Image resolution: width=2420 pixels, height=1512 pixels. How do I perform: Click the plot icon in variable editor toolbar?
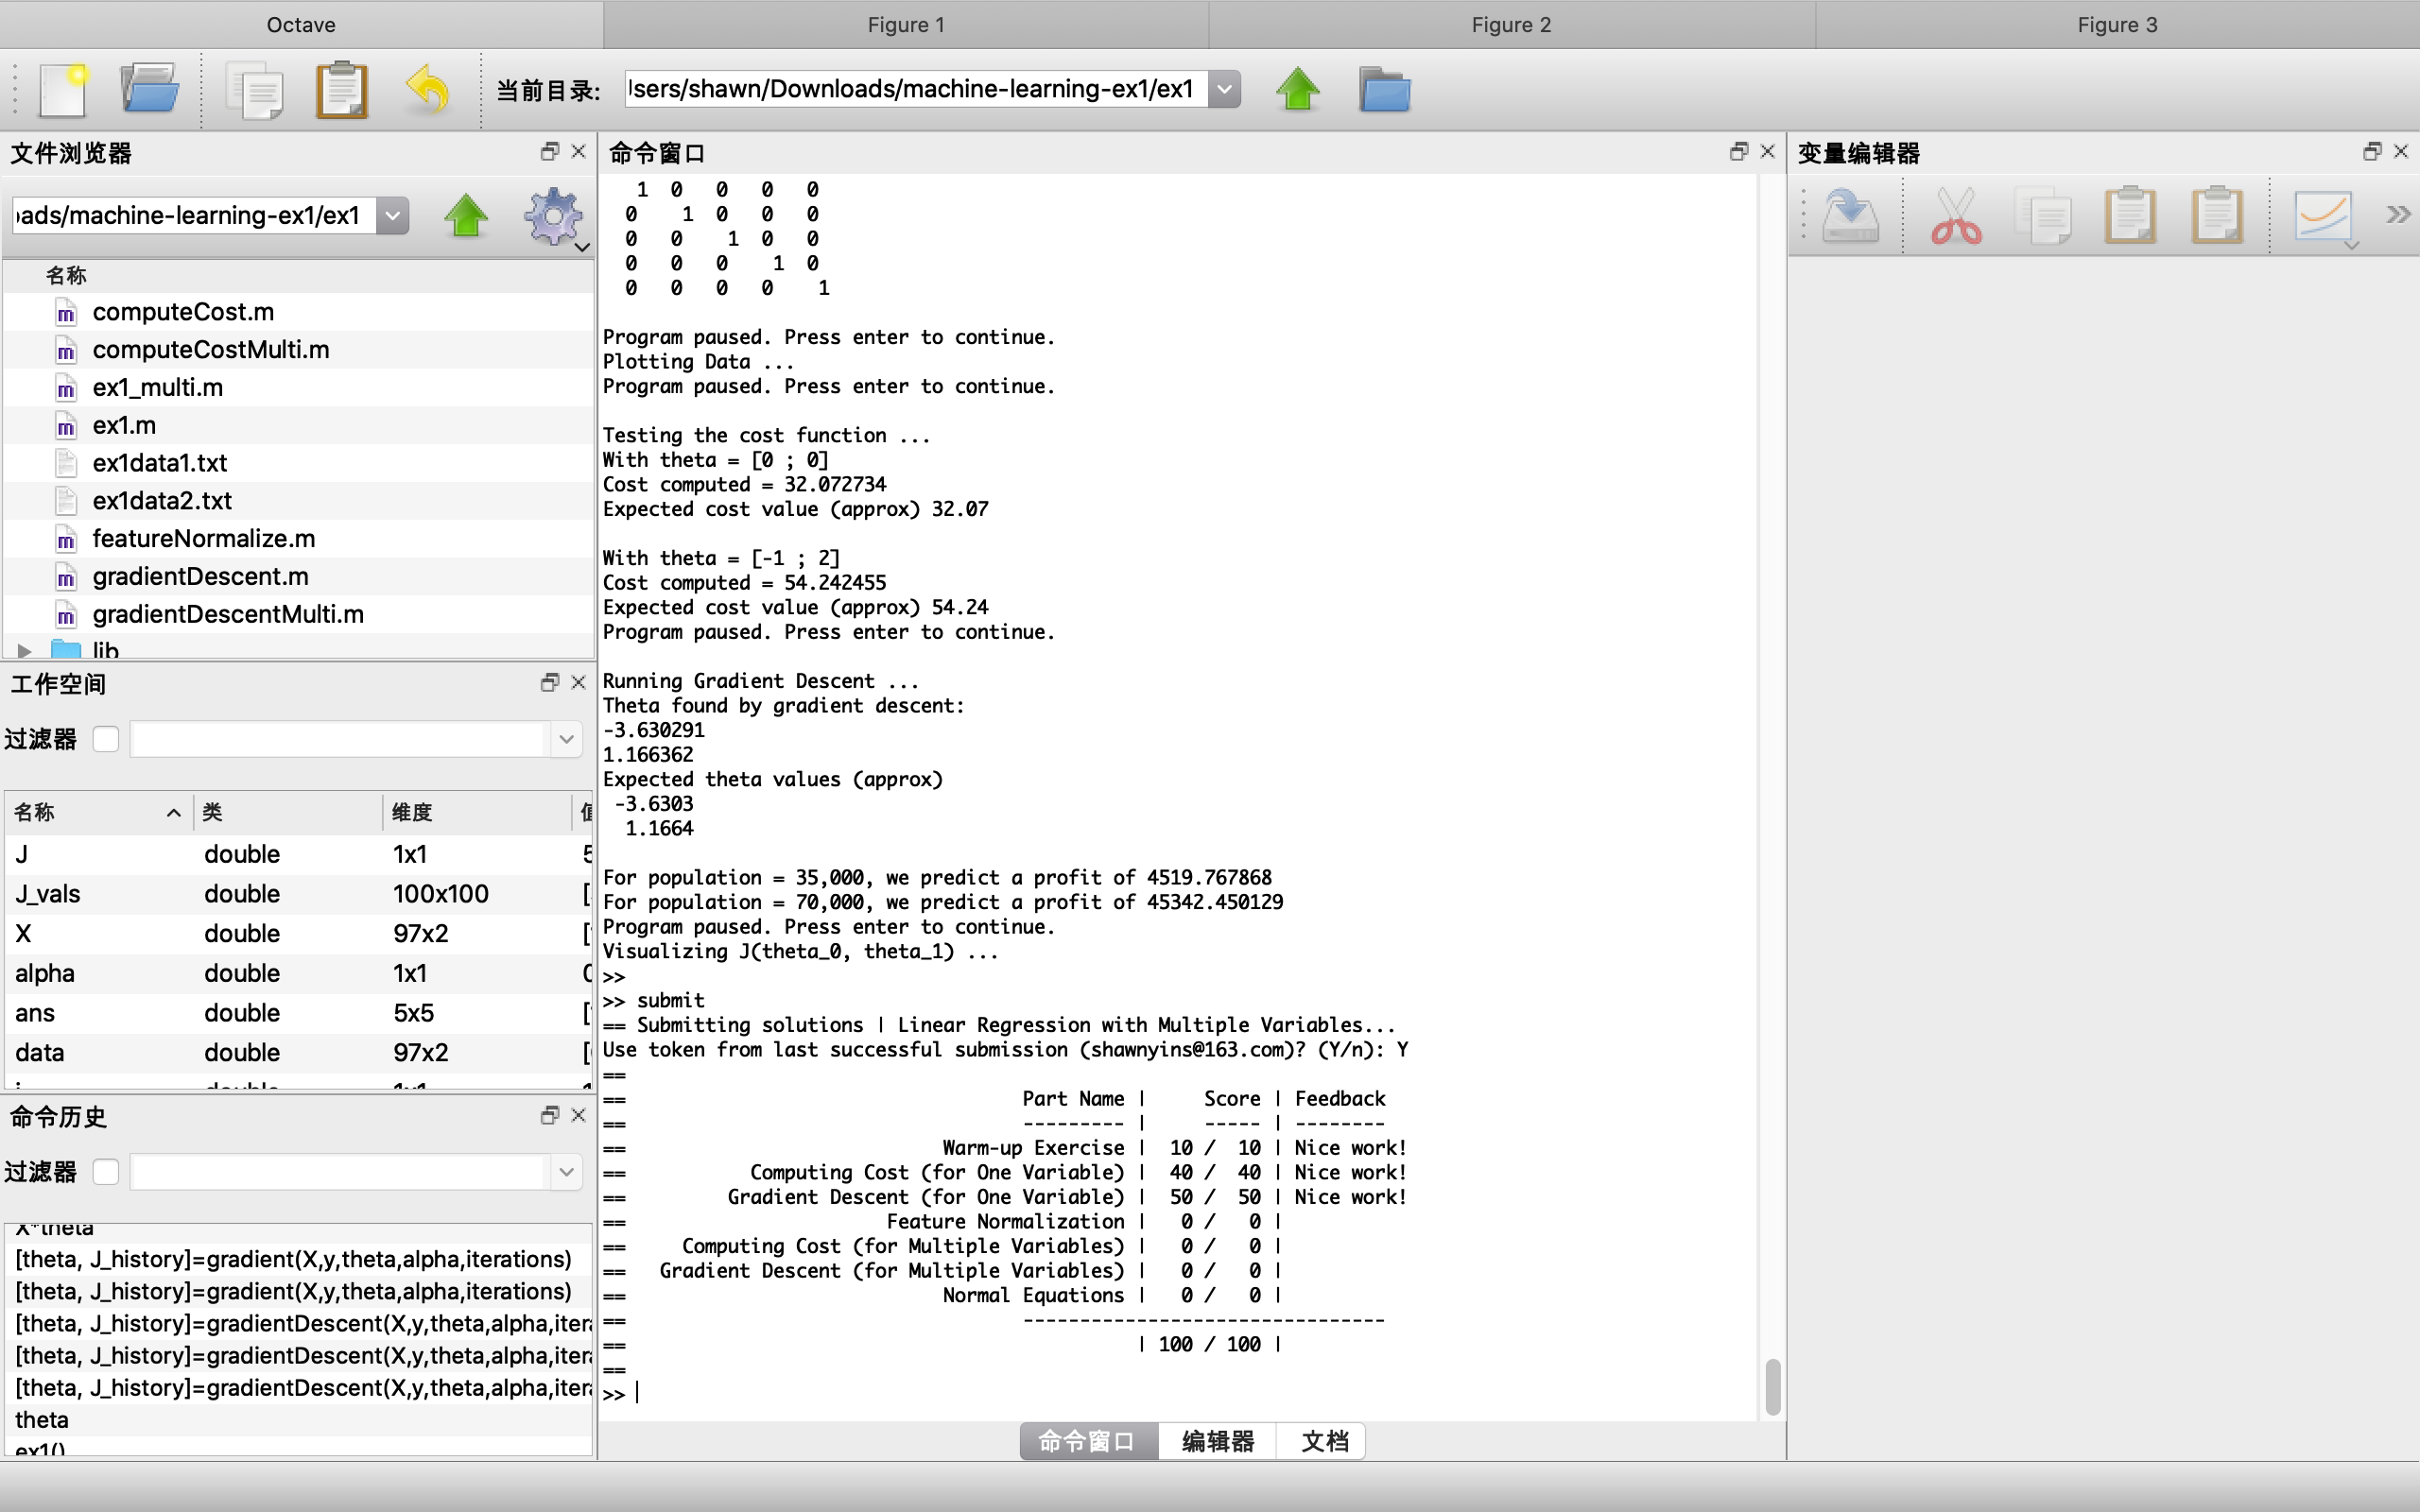(2322, 216)
